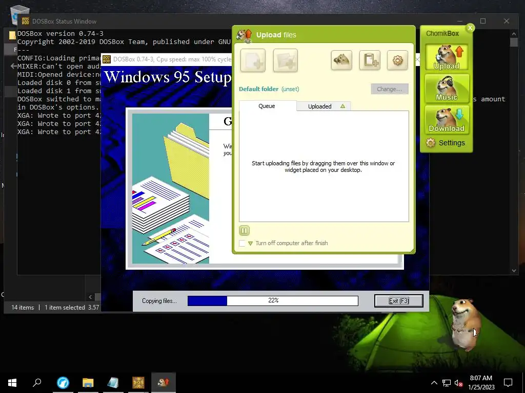Screen dimensions: 525x393
Task: Click the back arrow in File Explorer
Action: pyautogui.click(x=14, y=66)
